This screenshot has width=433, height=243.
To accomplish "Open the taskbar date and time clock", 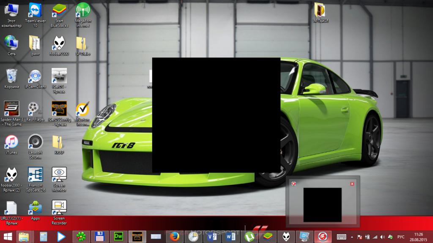I will [x=419, y=236].
